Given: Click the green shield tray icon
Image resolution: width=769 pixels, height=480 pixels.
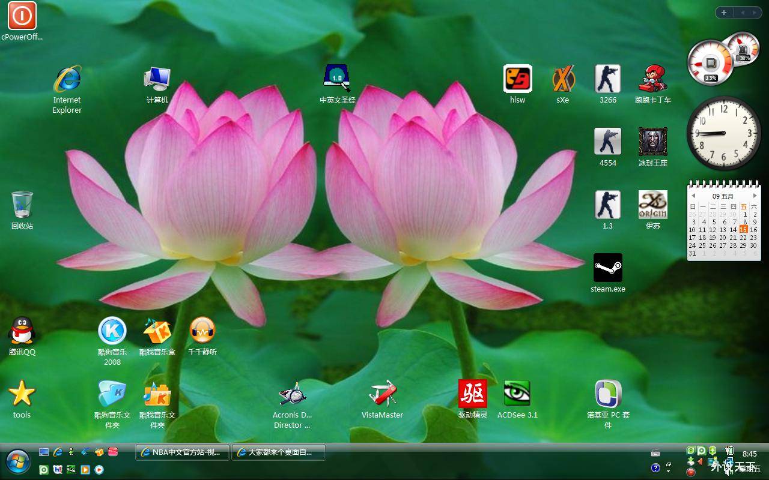Looking at the screenshot, I should [713, 450].
